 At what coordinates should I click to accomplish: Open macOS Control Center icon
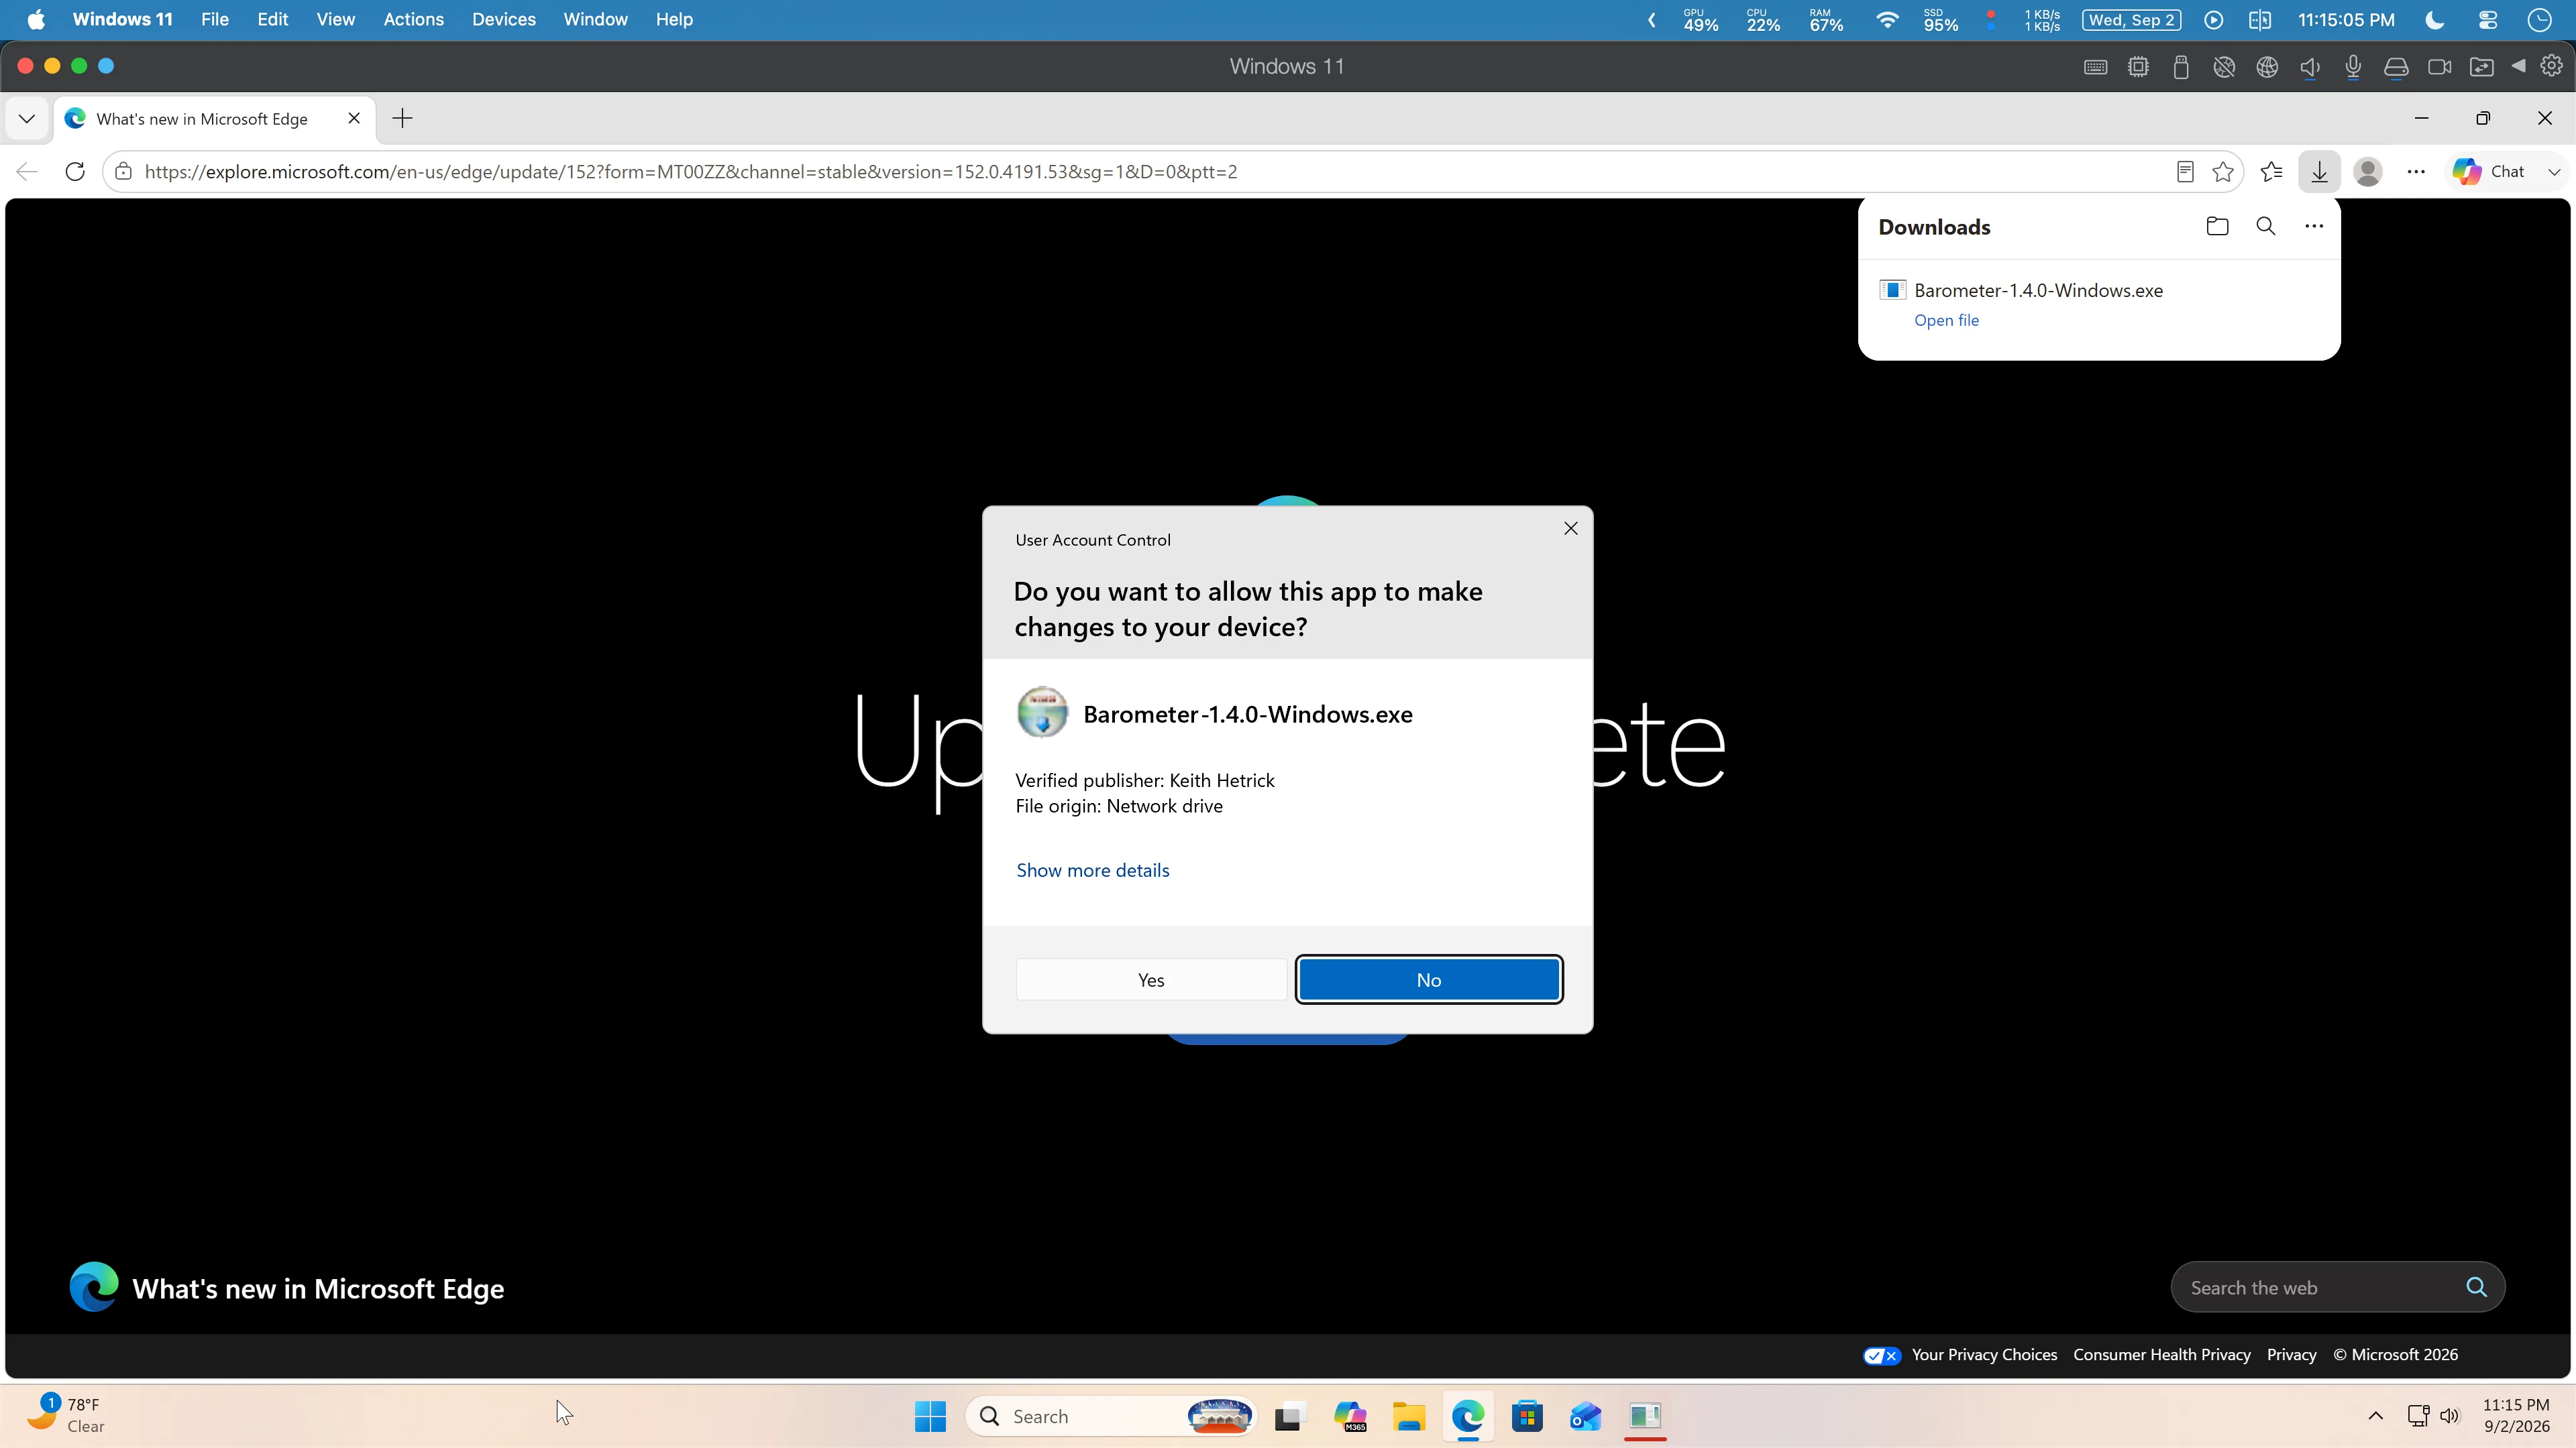click(x=2488, y=20)
